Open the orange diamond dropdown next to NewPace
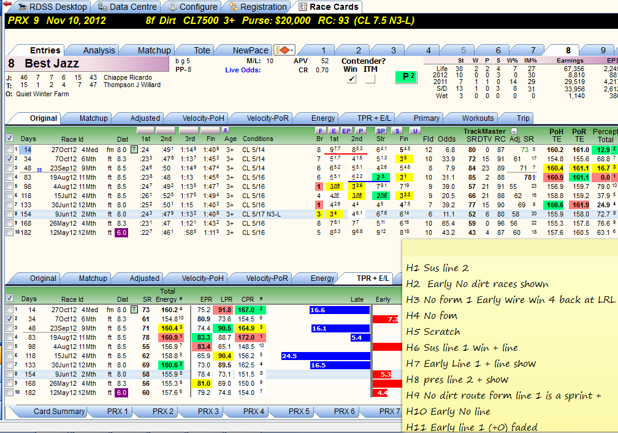 point(284,50)
